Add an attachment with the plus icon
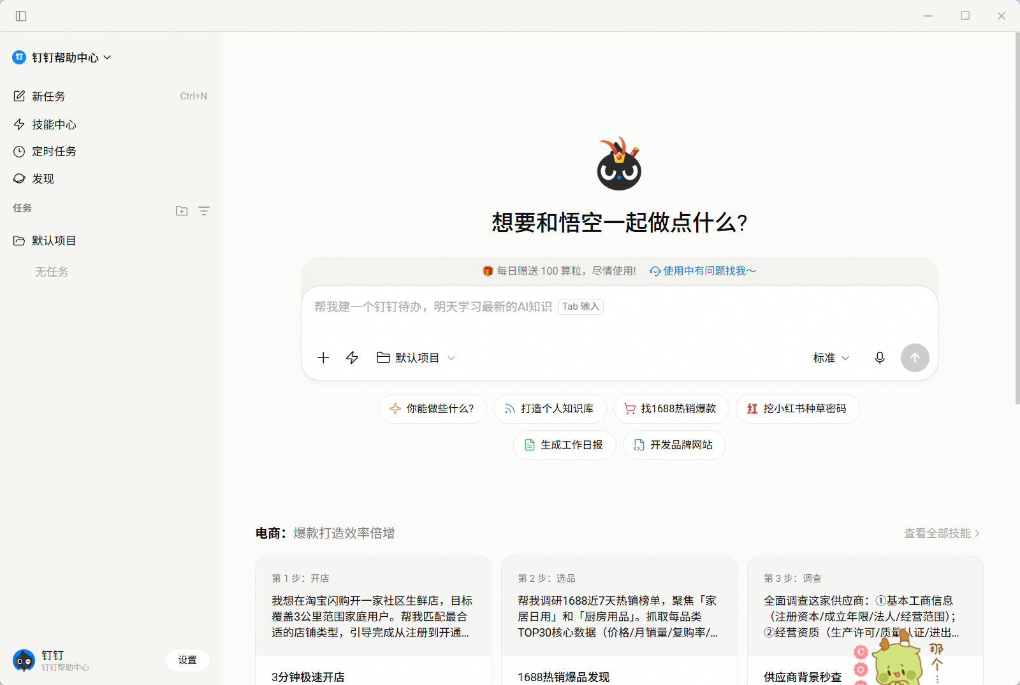Image resolution: width=1020 pixels, height=685 pixels. 323,357
